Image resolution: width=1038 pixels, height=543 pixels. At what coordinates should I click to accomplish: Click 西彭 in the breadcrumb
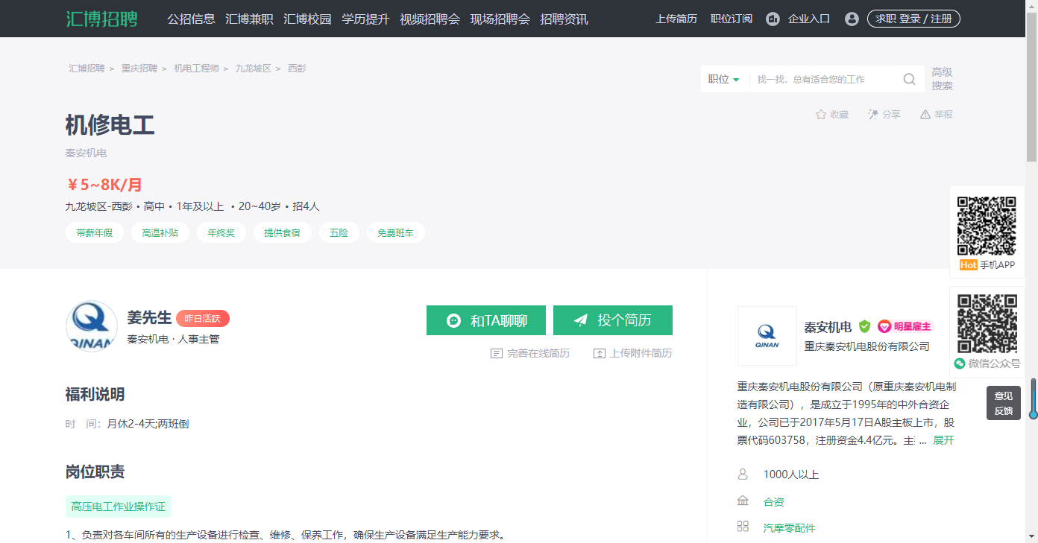[297, 69]
